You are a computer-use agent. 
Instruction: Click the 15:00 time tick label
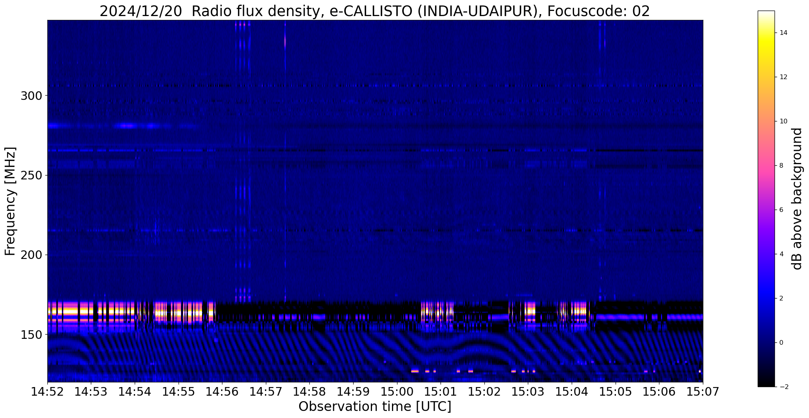pyautogui.click(x=397, y=392)
